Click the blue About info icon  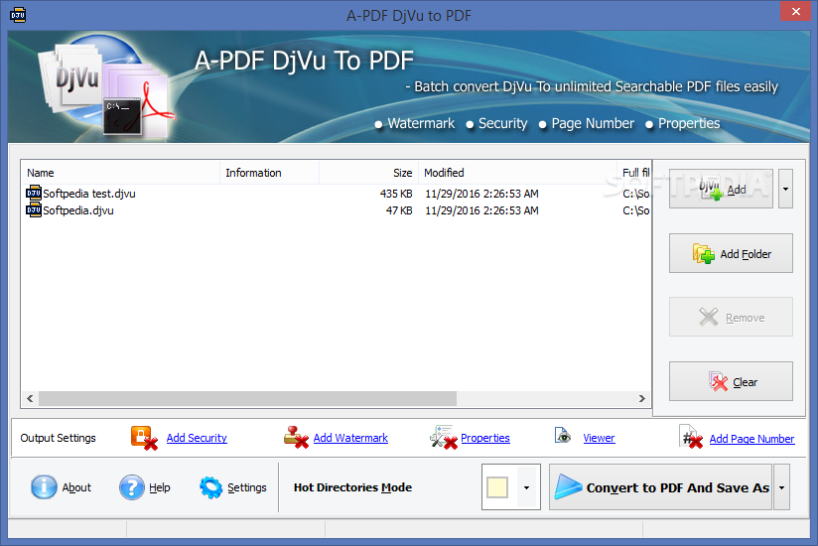(44, 487)
